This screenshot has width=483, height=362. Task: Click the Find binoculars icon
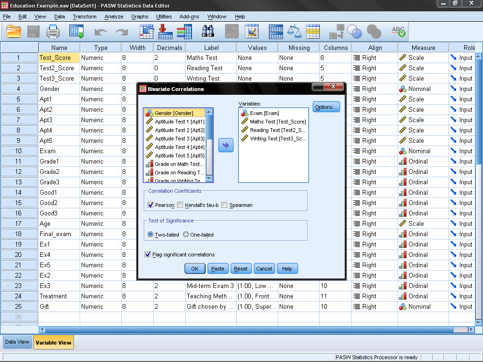coord(208,32)
